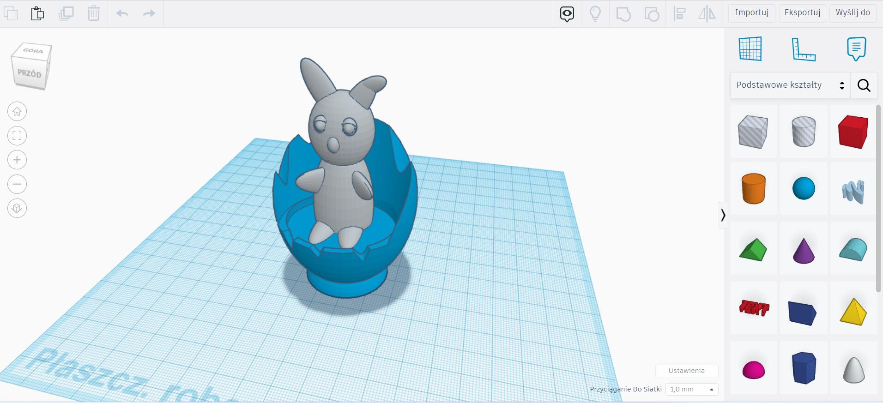
Task: Open the Podstawowe kształty shapes dropdown
Action: click(790, 85)
